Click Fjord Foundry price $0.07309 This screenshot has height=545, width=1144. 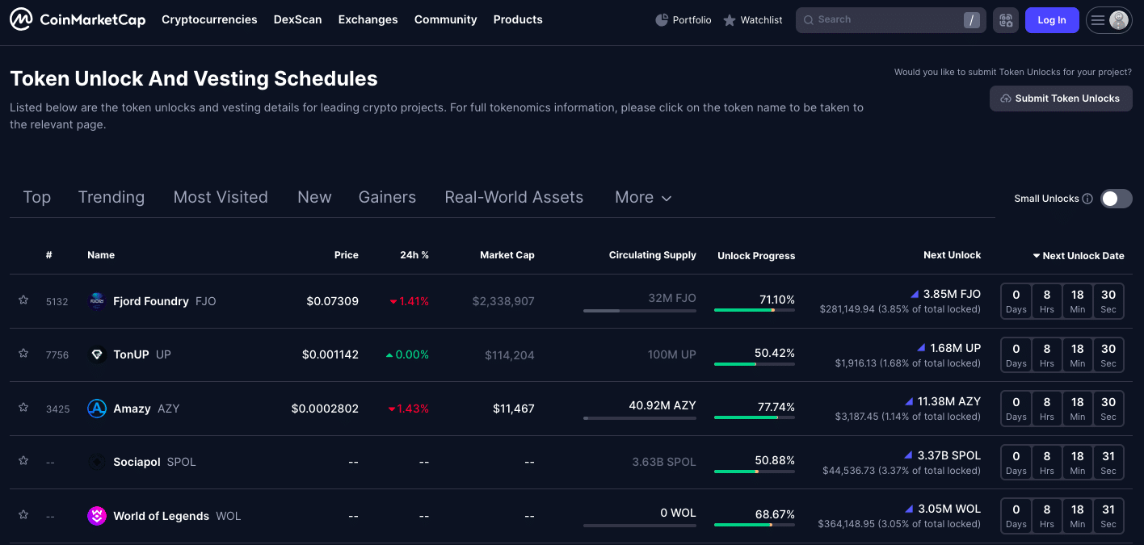332,301
